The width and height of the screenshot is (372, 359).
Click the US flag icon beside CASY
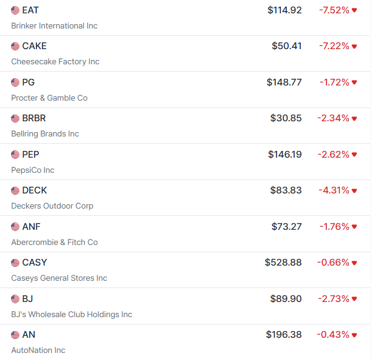15,263
